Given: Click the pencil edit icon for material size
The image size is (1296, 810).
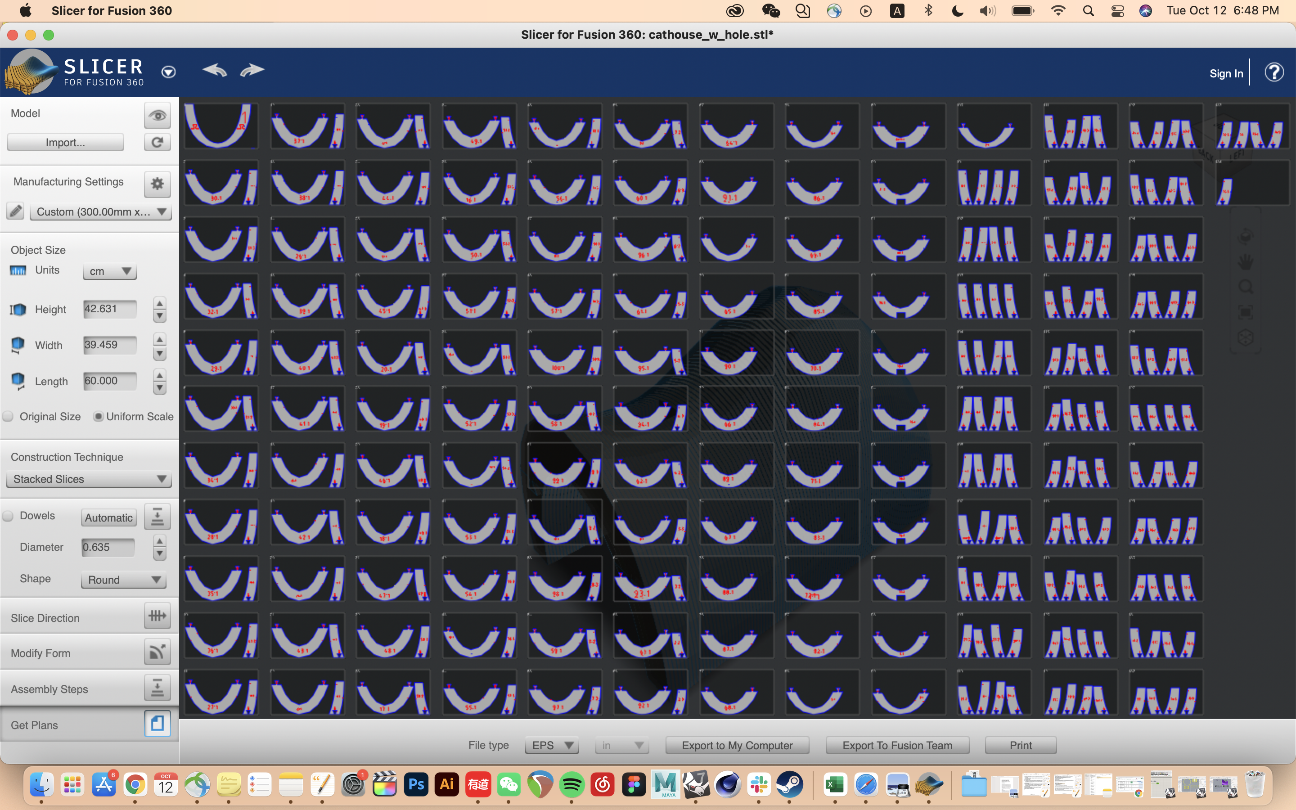Looking at the screenshot, I should [x=16, y=211].
